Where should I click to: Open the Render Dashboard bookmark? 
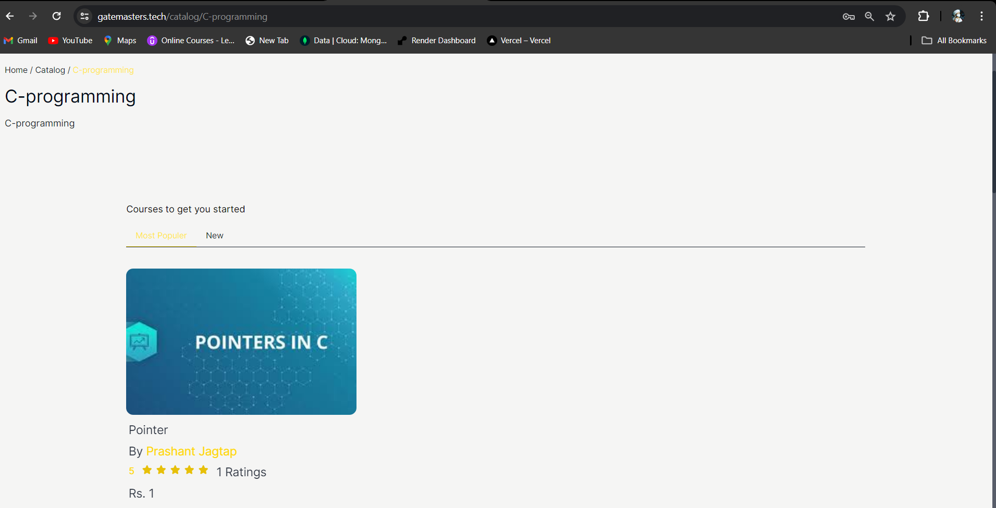[x=436, y=40]
